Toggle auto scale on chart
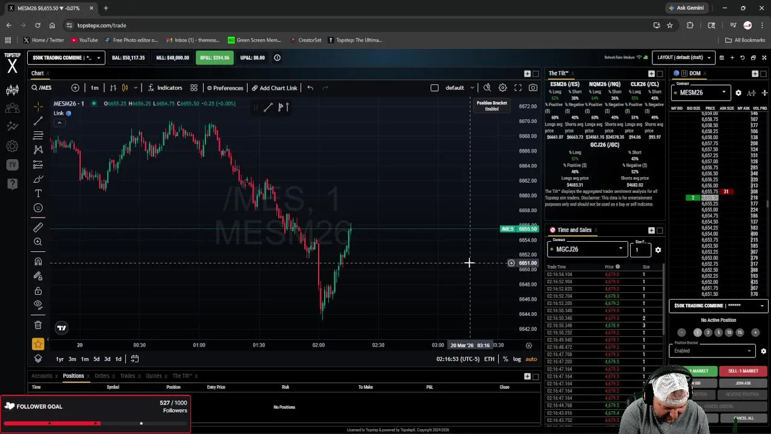The image size is (771, 434). (531, 359)
